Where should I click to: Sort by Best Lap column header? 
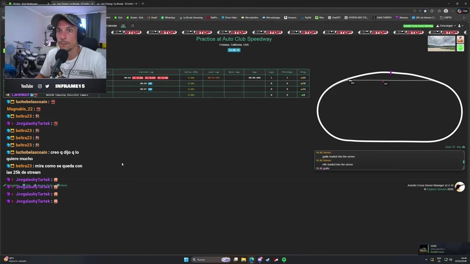[x=234, y=72]
